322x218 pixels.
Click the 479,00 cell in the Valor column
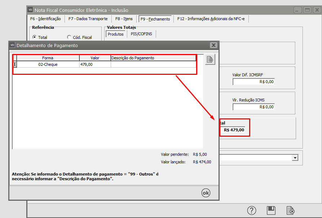95,64
